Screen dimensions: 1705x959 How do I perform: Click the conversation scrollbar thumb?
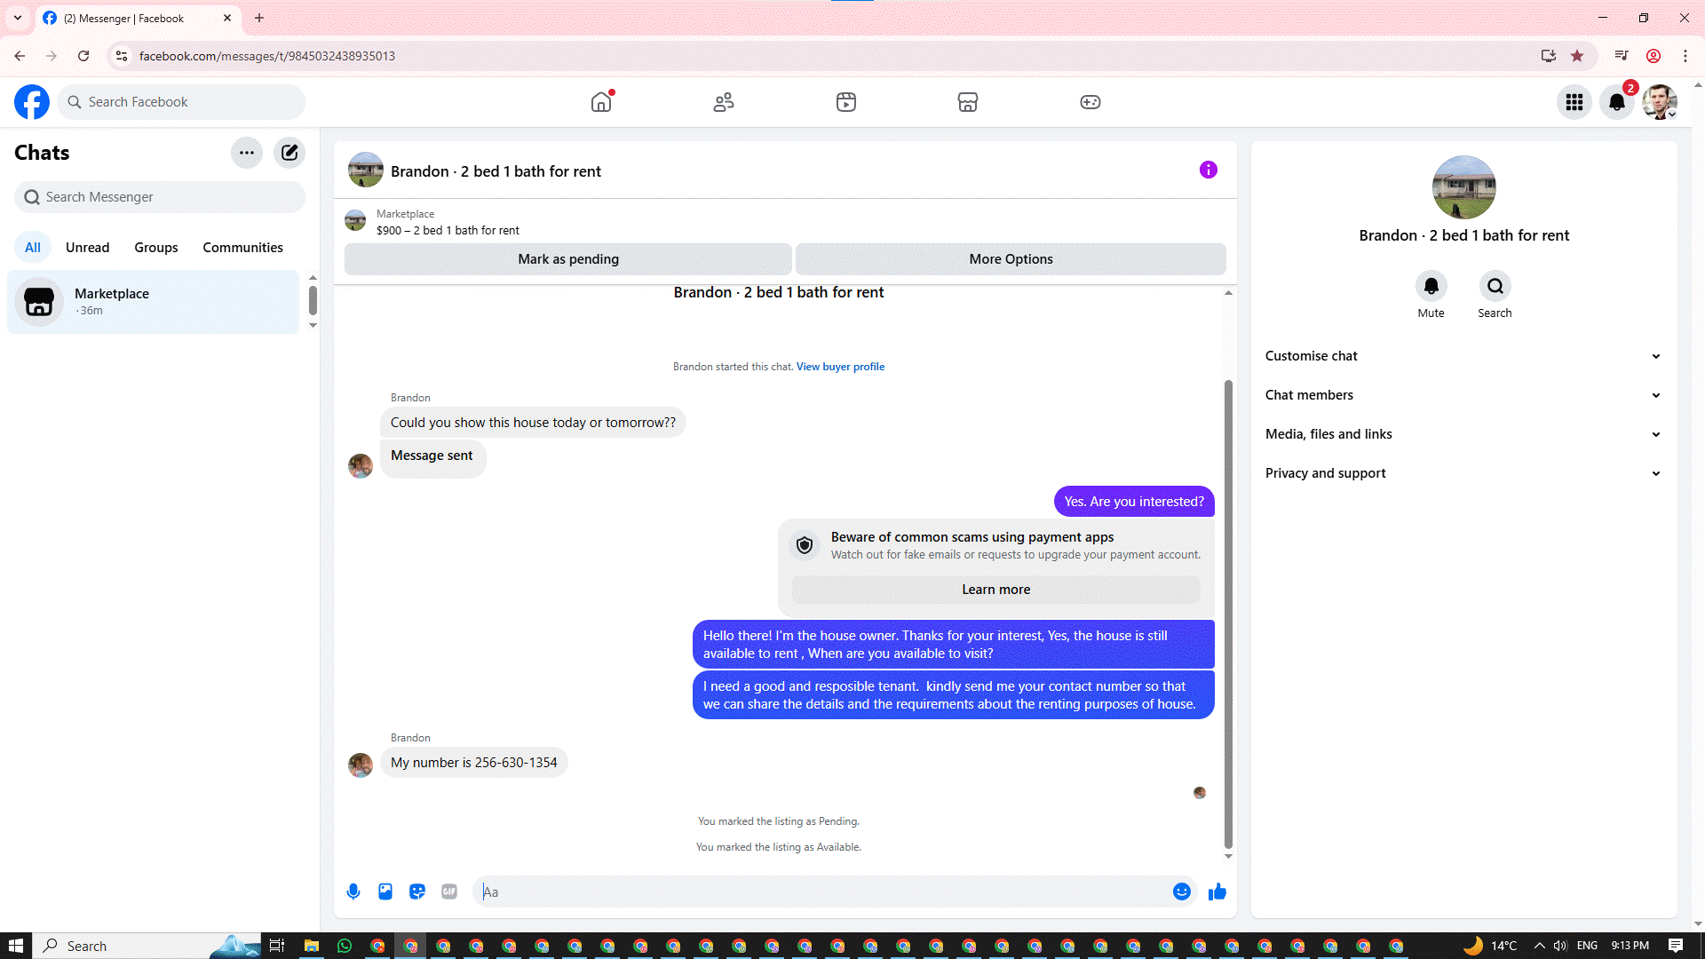coord(1228,613)
